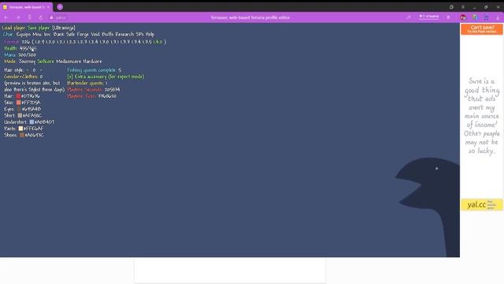Select format version 1.4.0

pyautogui.click(x=157, y=42)
